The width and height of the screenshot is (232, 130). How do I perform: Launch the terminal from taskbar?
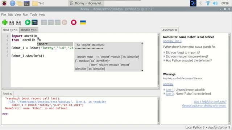[26, 3]
